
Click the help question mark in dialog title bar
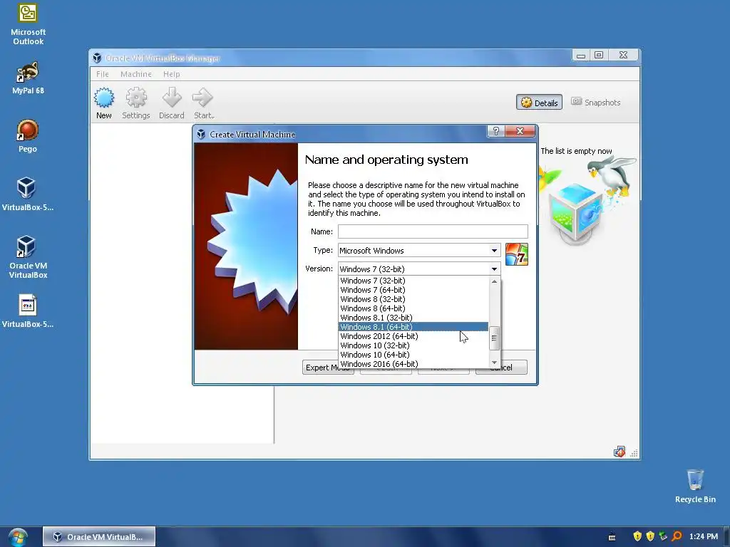coord(496,131)
